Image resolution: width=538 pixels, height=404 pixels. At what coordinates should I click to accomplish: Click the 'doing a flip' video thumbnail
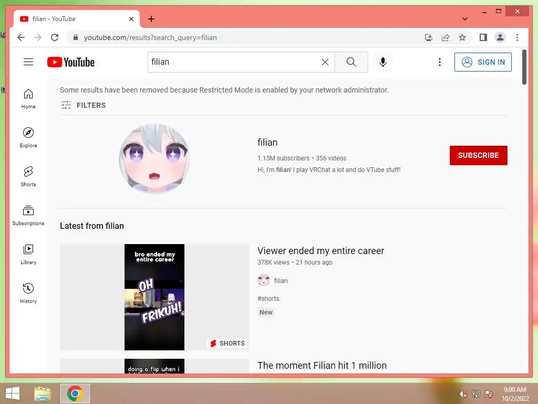154,366
